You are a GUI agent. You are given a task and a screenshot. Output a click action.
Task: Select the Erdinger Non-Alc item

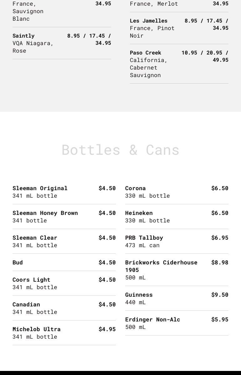tap(153, 320)
